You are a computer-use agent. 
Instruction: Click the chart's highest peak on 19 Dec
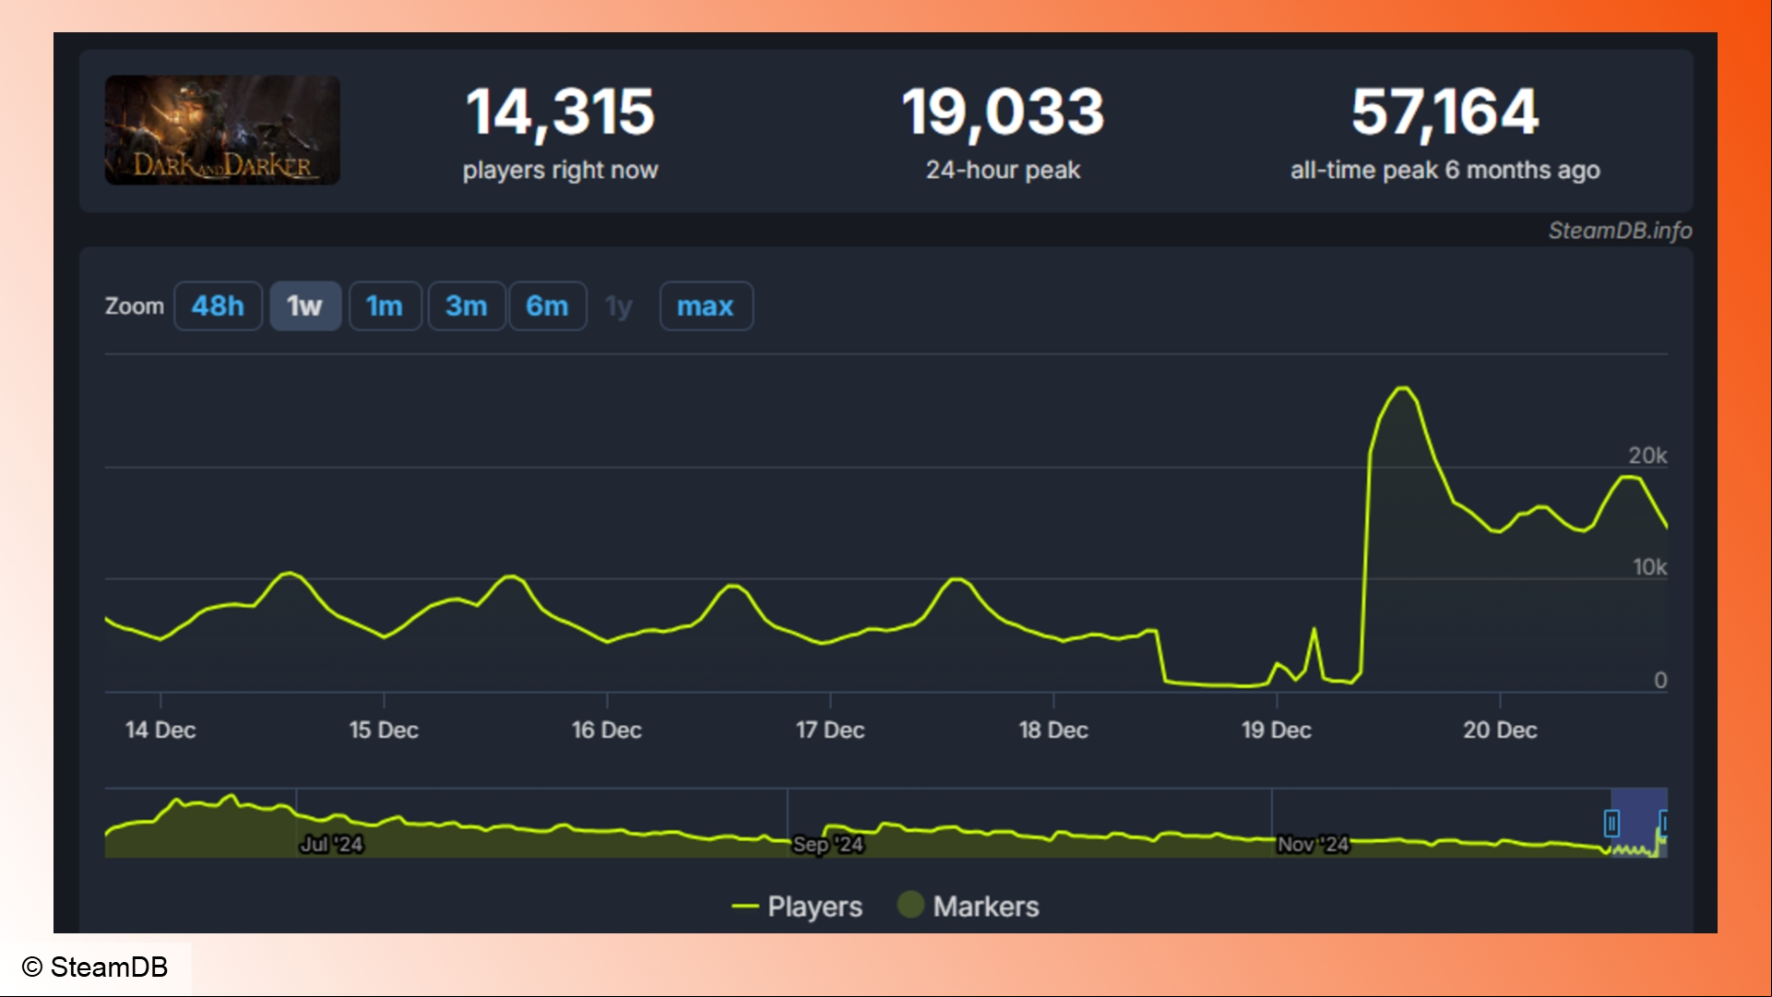(1403, 388)
